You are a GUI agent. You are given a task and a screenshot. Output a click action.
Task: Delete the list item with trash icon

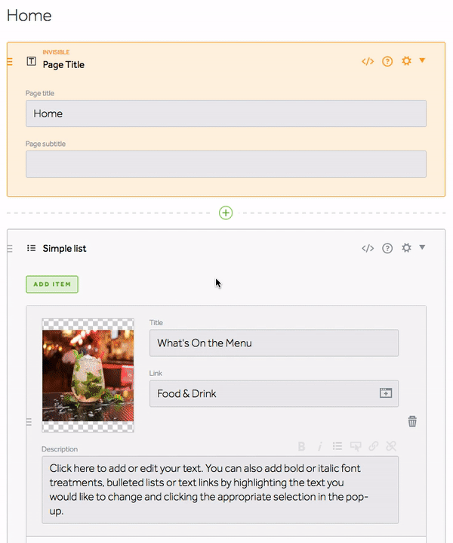click(x=412, y=421)
